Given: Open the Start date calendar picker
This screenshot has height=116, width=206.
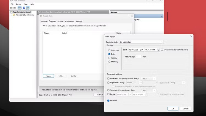Looking at the screenshot, I should coord(141,50).
